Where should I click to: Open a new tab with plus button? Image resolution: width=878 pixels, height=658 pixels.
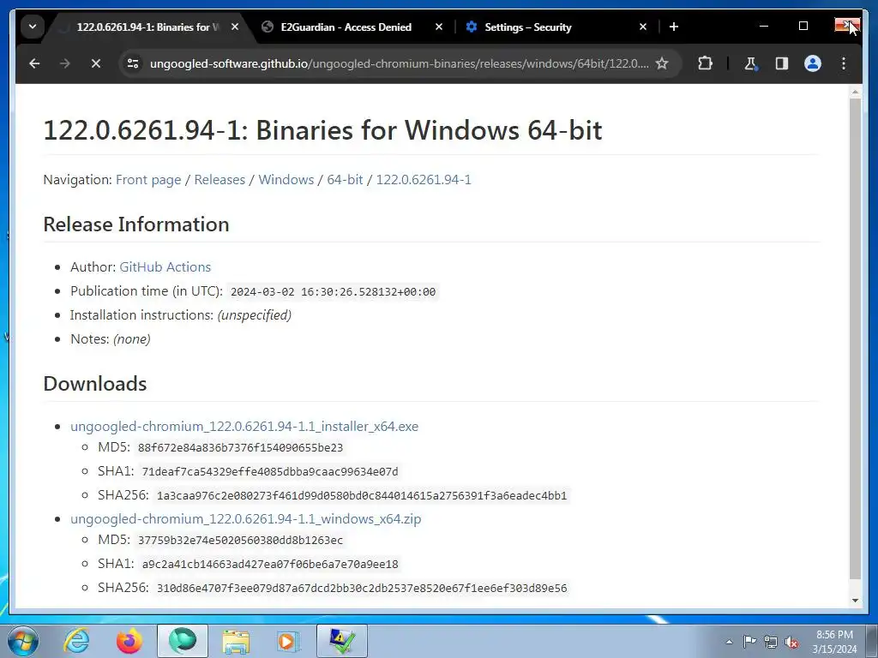click(674, 27)
